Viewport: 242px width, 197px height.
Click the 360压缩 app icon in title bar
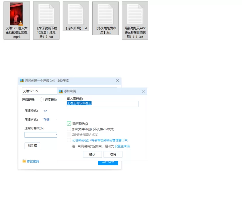(x=22, y=81)
